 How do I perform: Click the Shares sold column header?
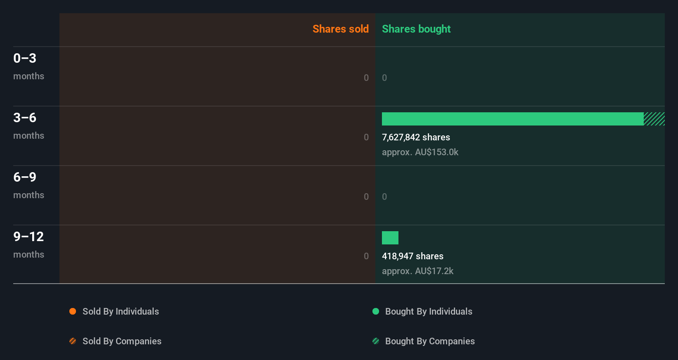coord(341,29)
